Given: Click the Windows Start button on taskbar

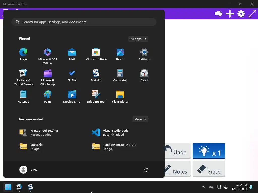Looking at the screenshot, I should pos(8,187).
